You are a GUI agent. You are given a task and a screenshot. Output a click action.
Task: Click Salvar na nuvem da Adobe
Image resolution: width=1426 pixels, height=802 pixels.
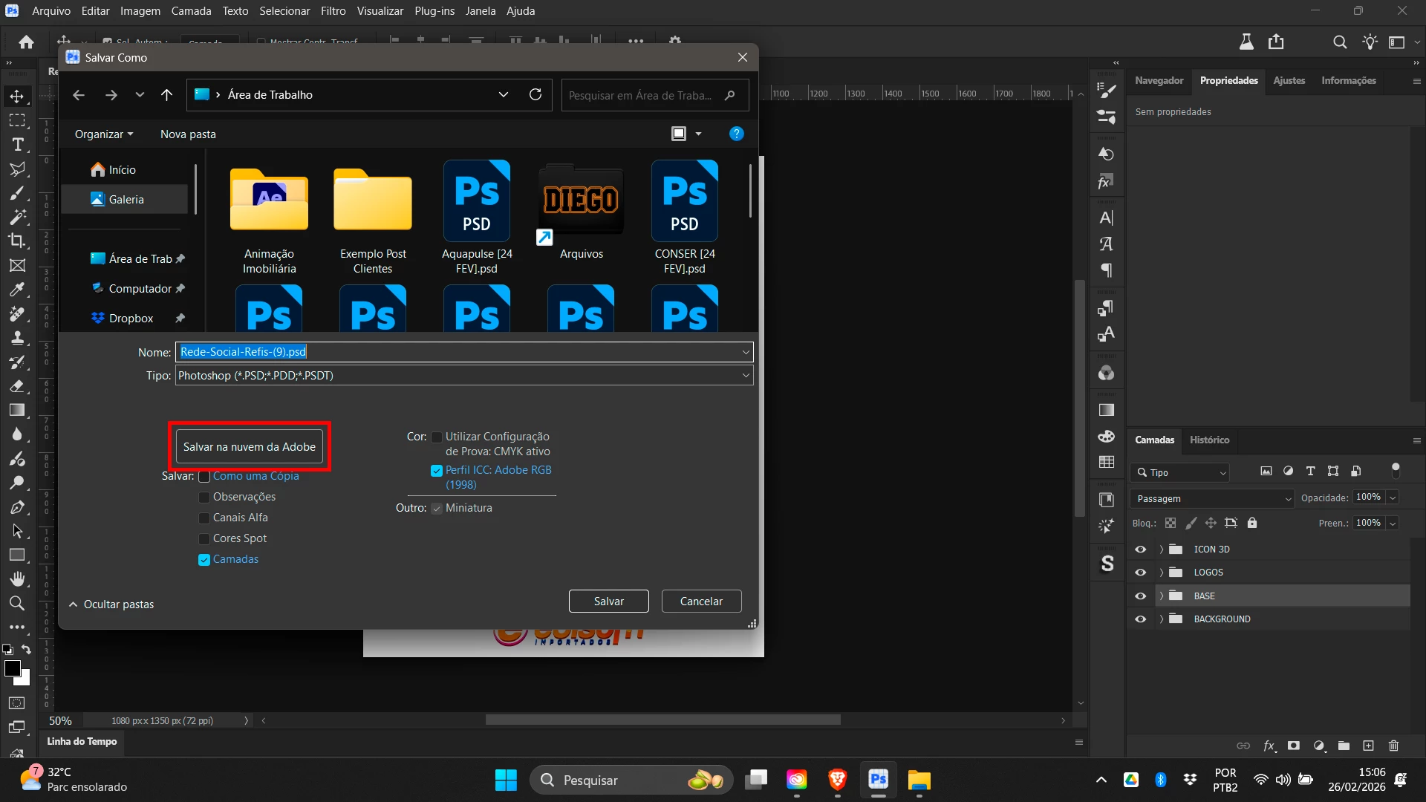pyautogui.click(x=250, y=447)
